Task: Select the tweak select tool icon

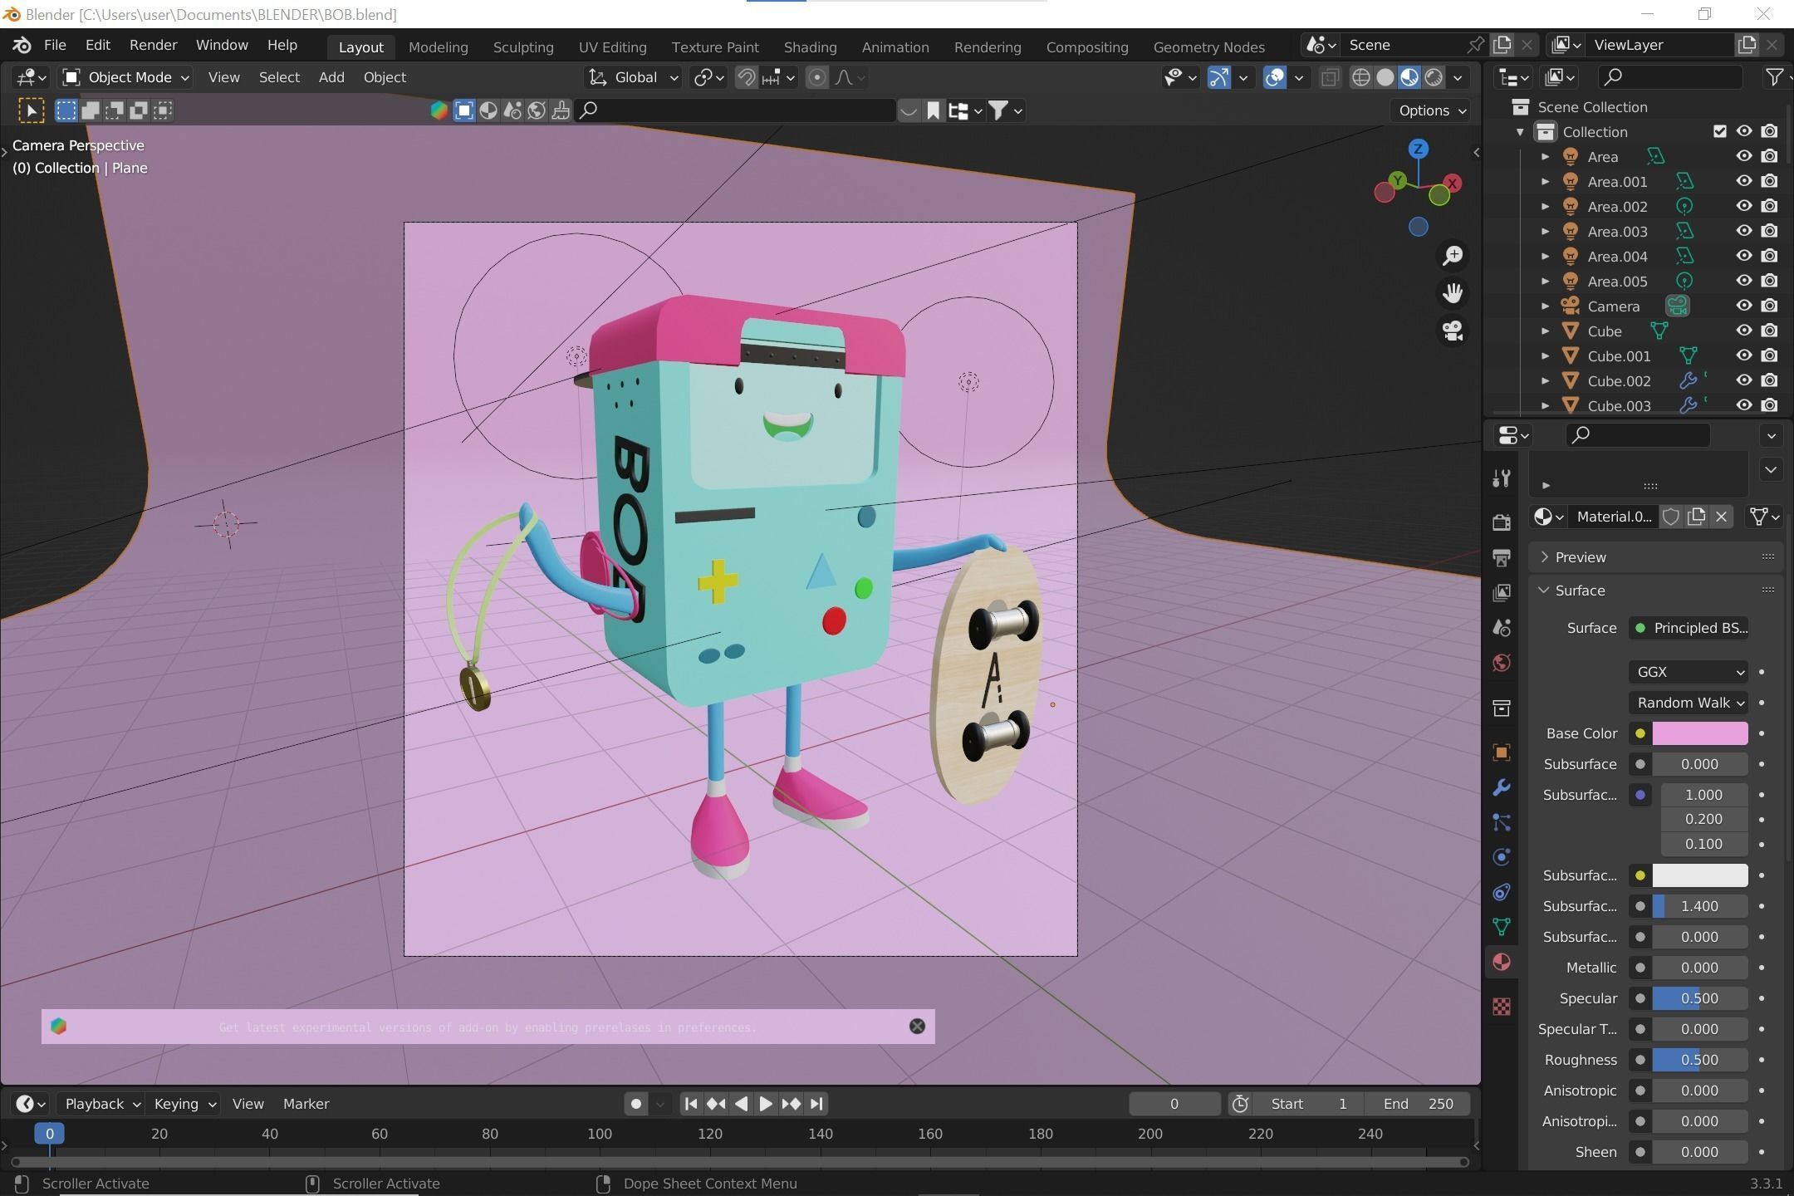Action: point(31,110)
